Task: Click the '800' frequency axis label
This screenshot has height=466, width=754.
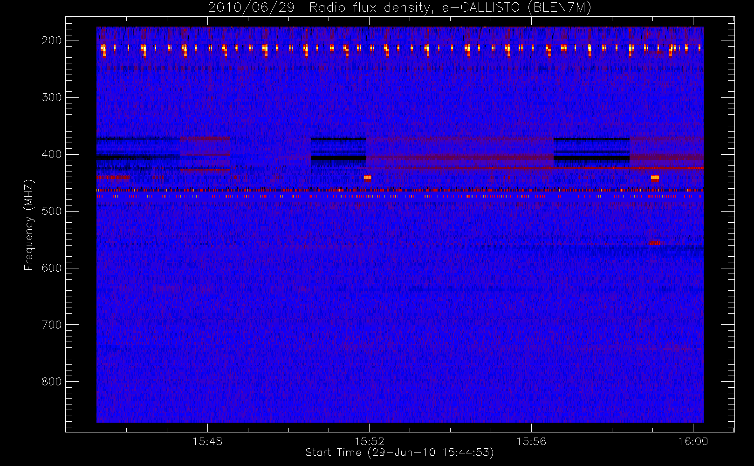Action: tap(52, 382)
